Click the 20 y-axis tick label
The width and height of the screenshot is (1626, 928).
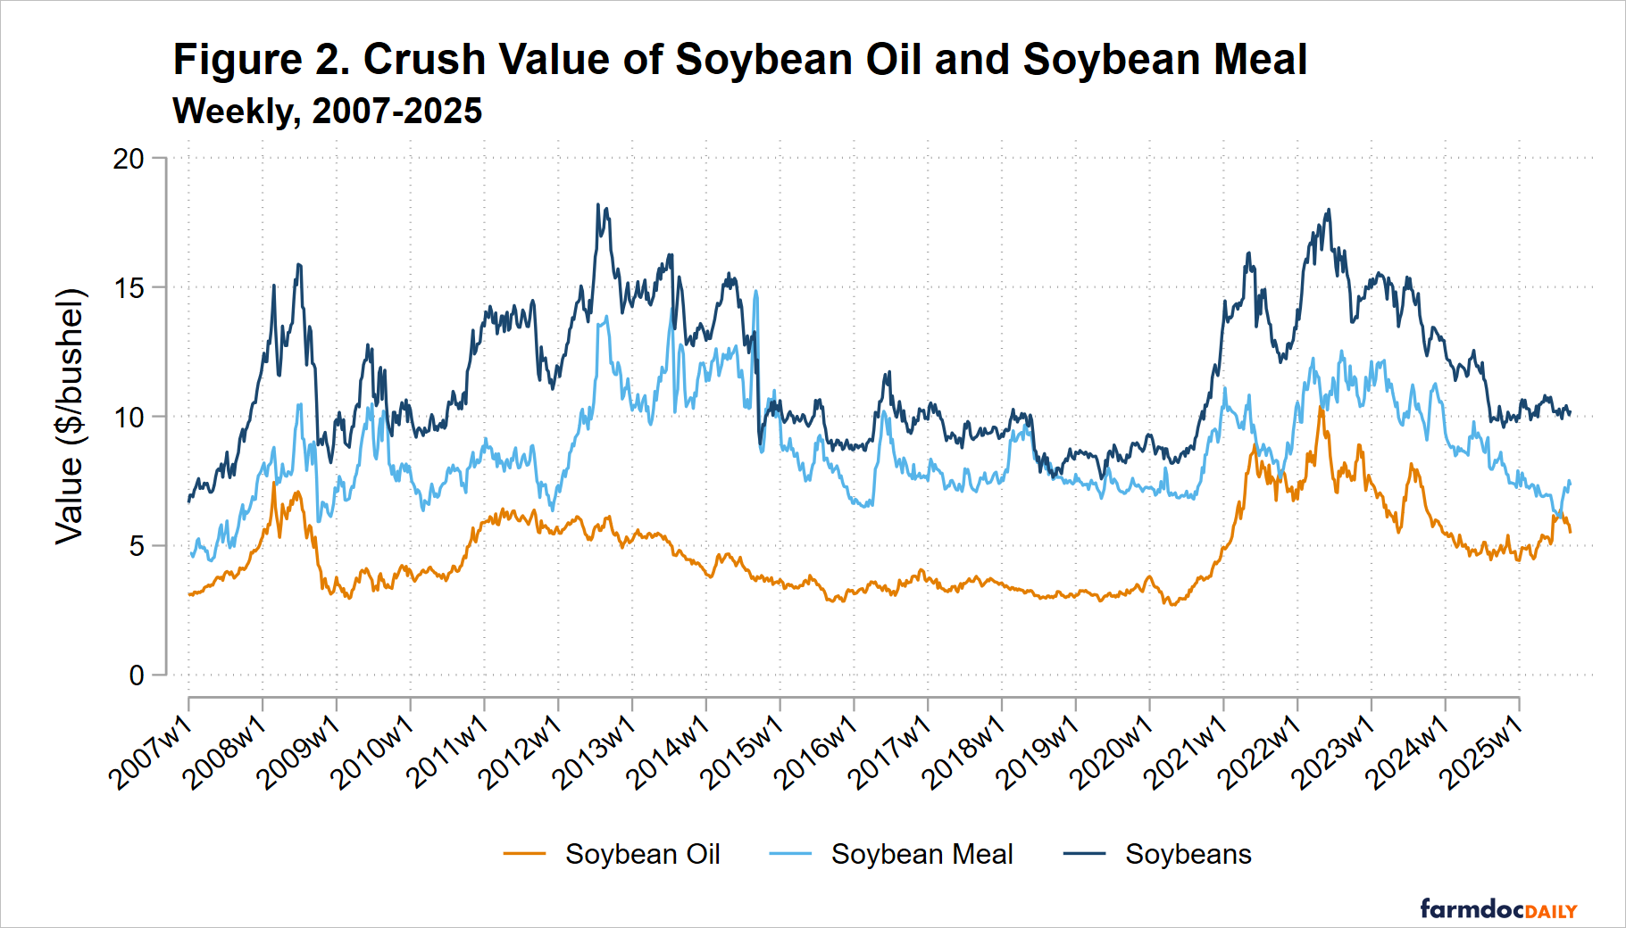(x=129, y=159)
